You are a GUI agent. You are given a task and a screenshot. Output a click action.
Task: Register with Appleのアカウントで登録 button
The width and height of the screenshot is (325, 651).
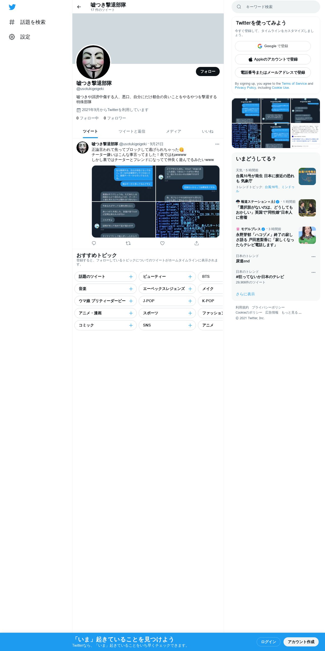click(273, 59)
